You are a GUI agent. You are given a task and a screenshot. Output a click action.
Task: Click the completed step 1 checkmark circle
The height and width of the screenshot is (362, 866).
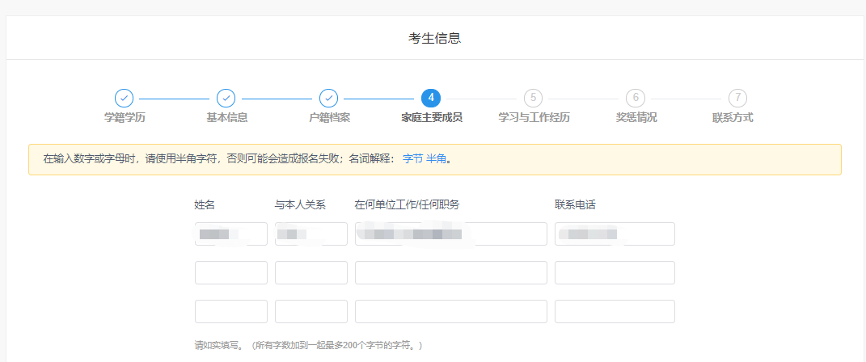point(124,98)
